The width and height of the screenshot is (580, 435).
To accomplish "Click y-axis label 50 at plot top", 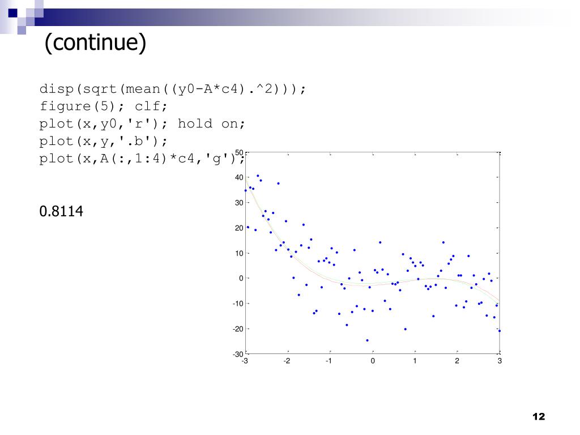I will [239, 152].
